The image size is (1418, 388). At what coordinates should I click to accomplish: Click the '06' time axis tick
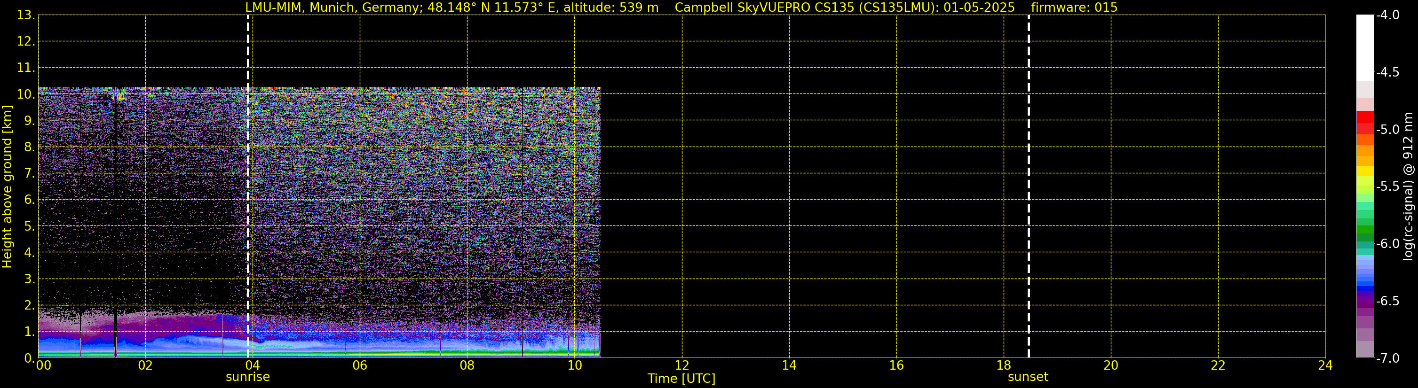360,365
